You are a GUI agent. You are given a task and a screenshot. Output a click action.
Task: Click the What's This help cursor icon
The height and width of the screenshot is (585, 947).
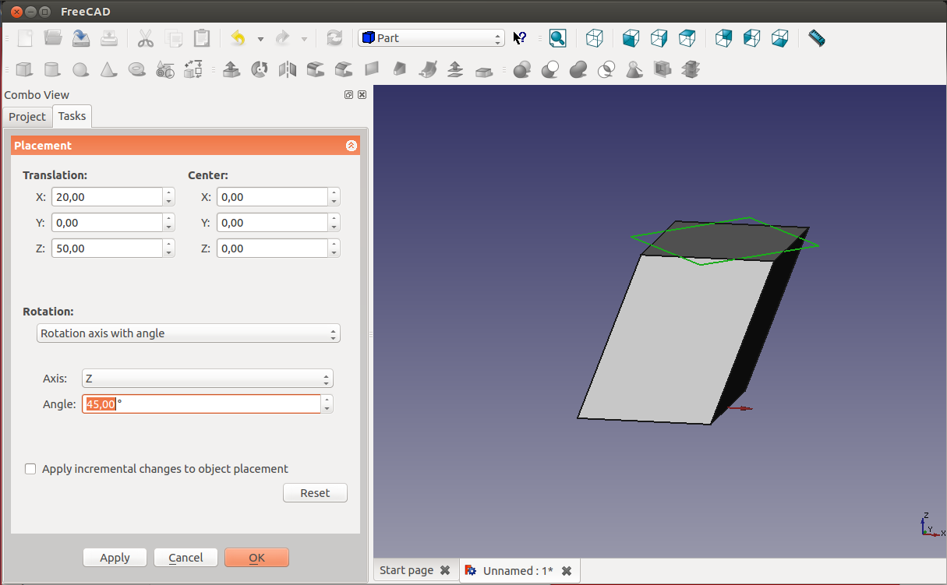click(x=520, y=37)
